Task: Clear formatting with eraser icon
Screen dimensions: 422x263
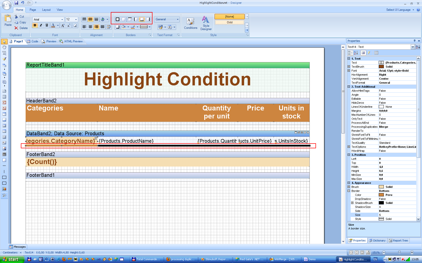Action: [x=75, y=25]
